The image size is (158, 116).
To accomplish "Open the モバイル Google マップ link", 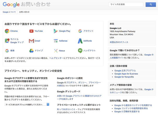I will [17, 41].
